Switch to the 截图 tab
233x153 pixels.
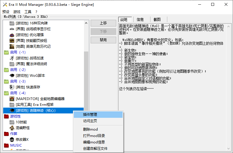click(157, 19)
